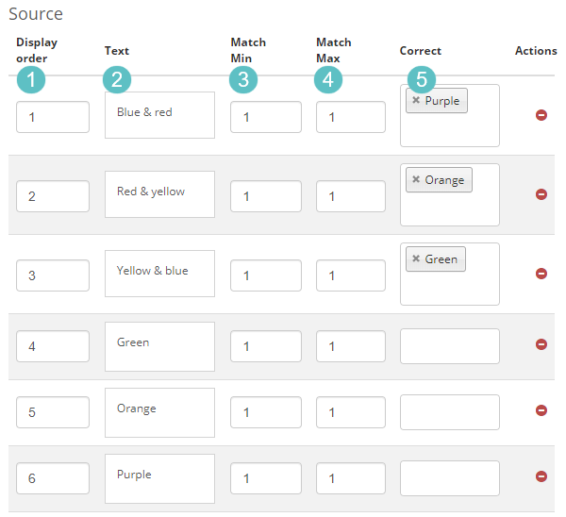Image resolution: width=566 pixels, height=517 pixels.
Task: Click the numbered marker 1 badge
Action: pyautogui.click(x=32, y=80)
